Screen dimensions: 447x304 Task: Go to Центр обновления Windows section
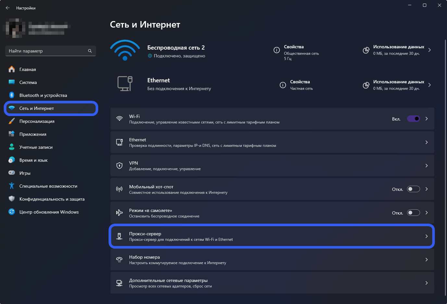click(49, 212)
